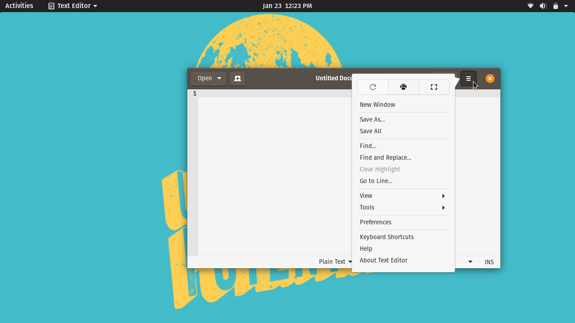The width and height of the screenshot is (575, 323).
Task: Click the Reload document icon
Action: (373, 87)
